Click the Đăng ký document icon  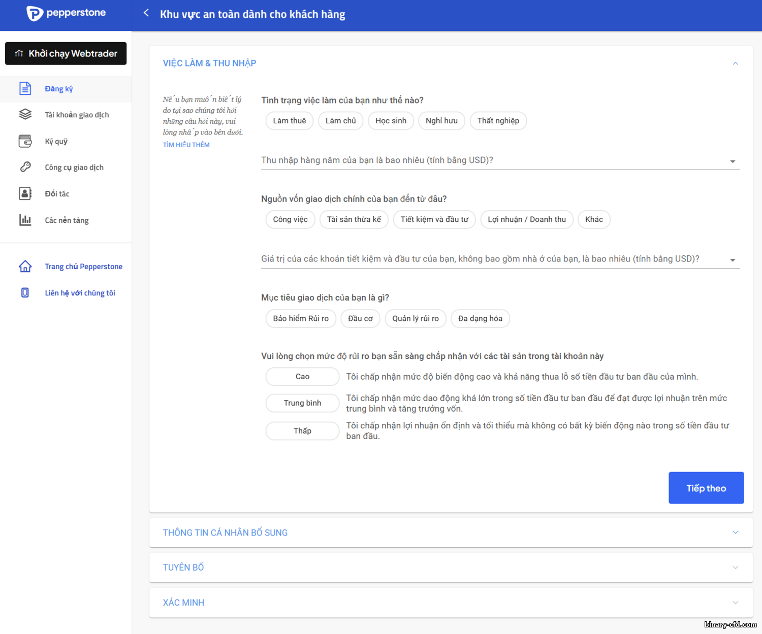coord(25,88)
